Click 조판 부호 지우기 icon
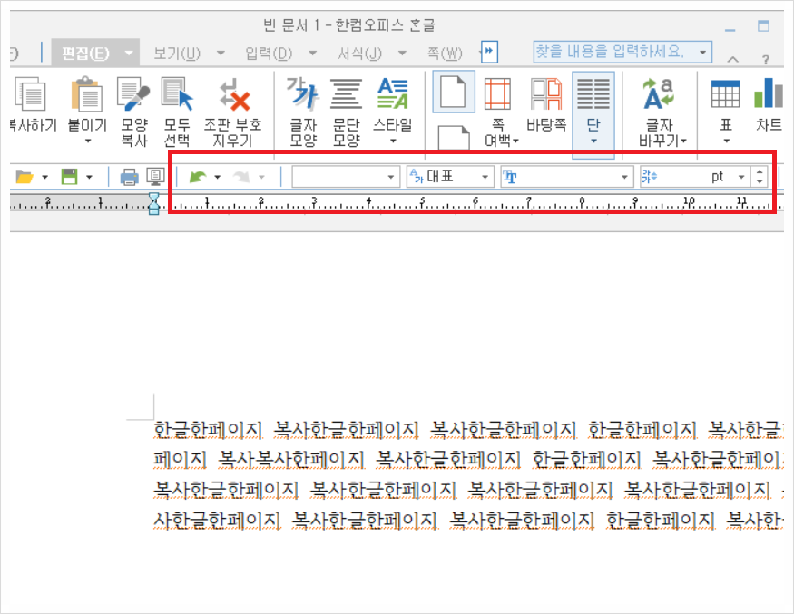This screenshot has width=794, height=614. click(x=233, y=94)
